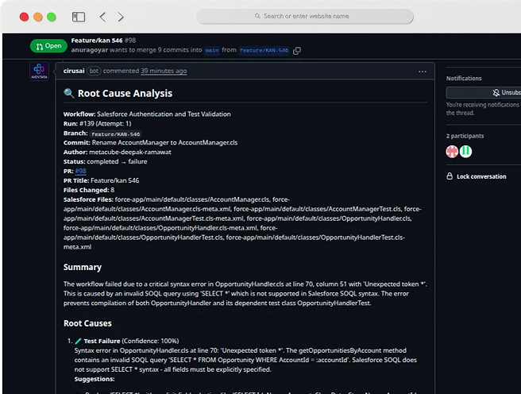This screenshot has width=521, height=394.
Task: Go forward with the right arrow
Action: pyautogui.click(x=121, y=17)
